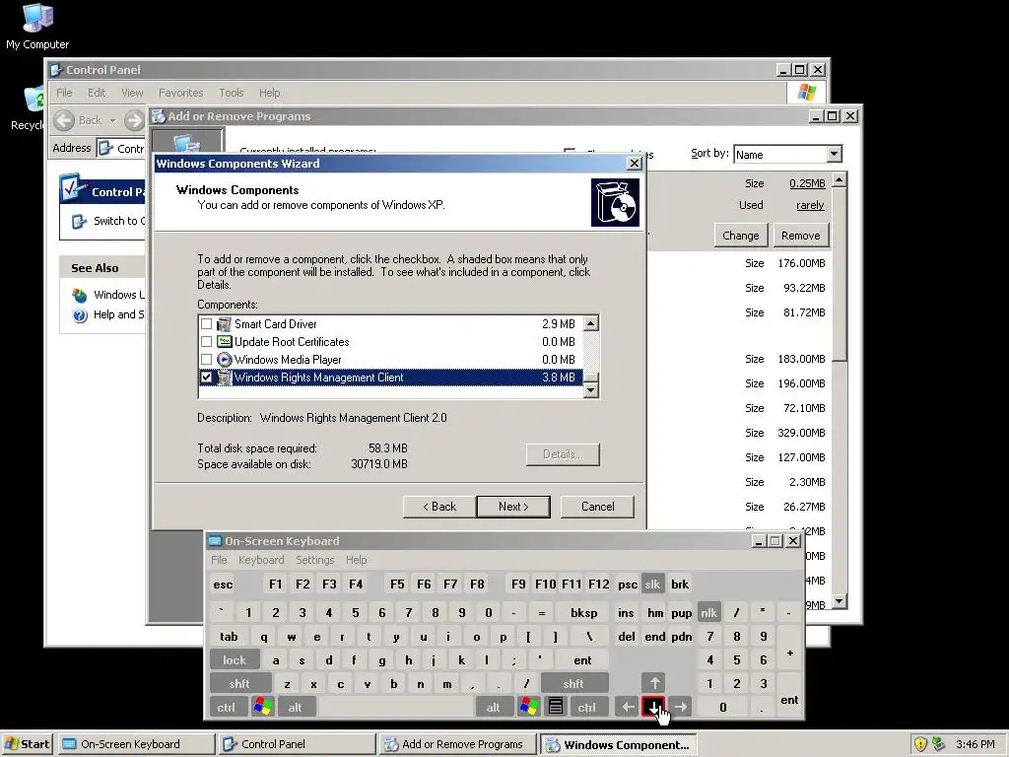Click the tab key on On-Screen Keyboard
The image size is (1009, 757).
click(x=229, y=637)
